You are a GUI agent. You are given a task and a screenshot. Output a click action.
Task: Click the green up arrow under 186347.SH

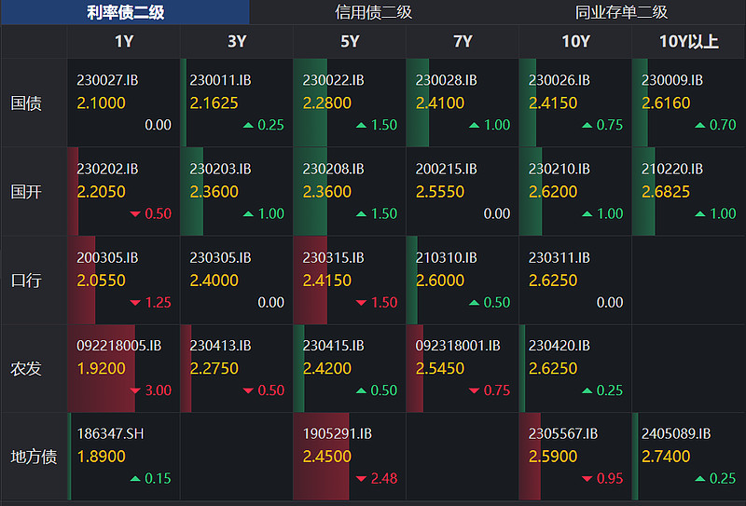(x=135, y=479)
